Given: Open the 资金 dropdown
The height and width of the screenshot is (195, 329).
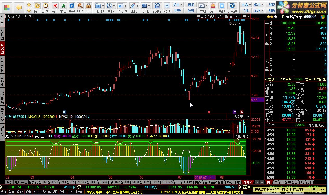Looking at the screenshot, I should (x=178, y=5).
